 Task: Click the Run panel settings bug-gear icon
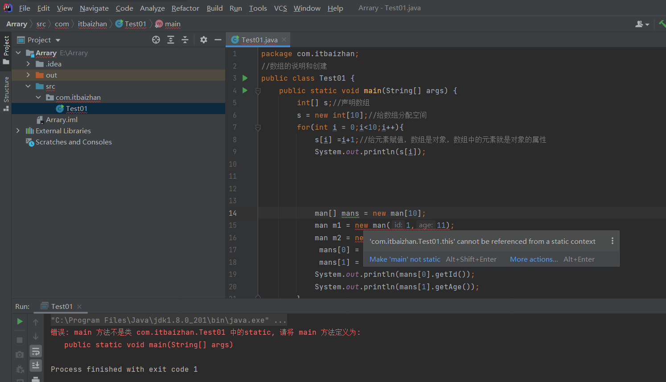click(x=20, y=369)
